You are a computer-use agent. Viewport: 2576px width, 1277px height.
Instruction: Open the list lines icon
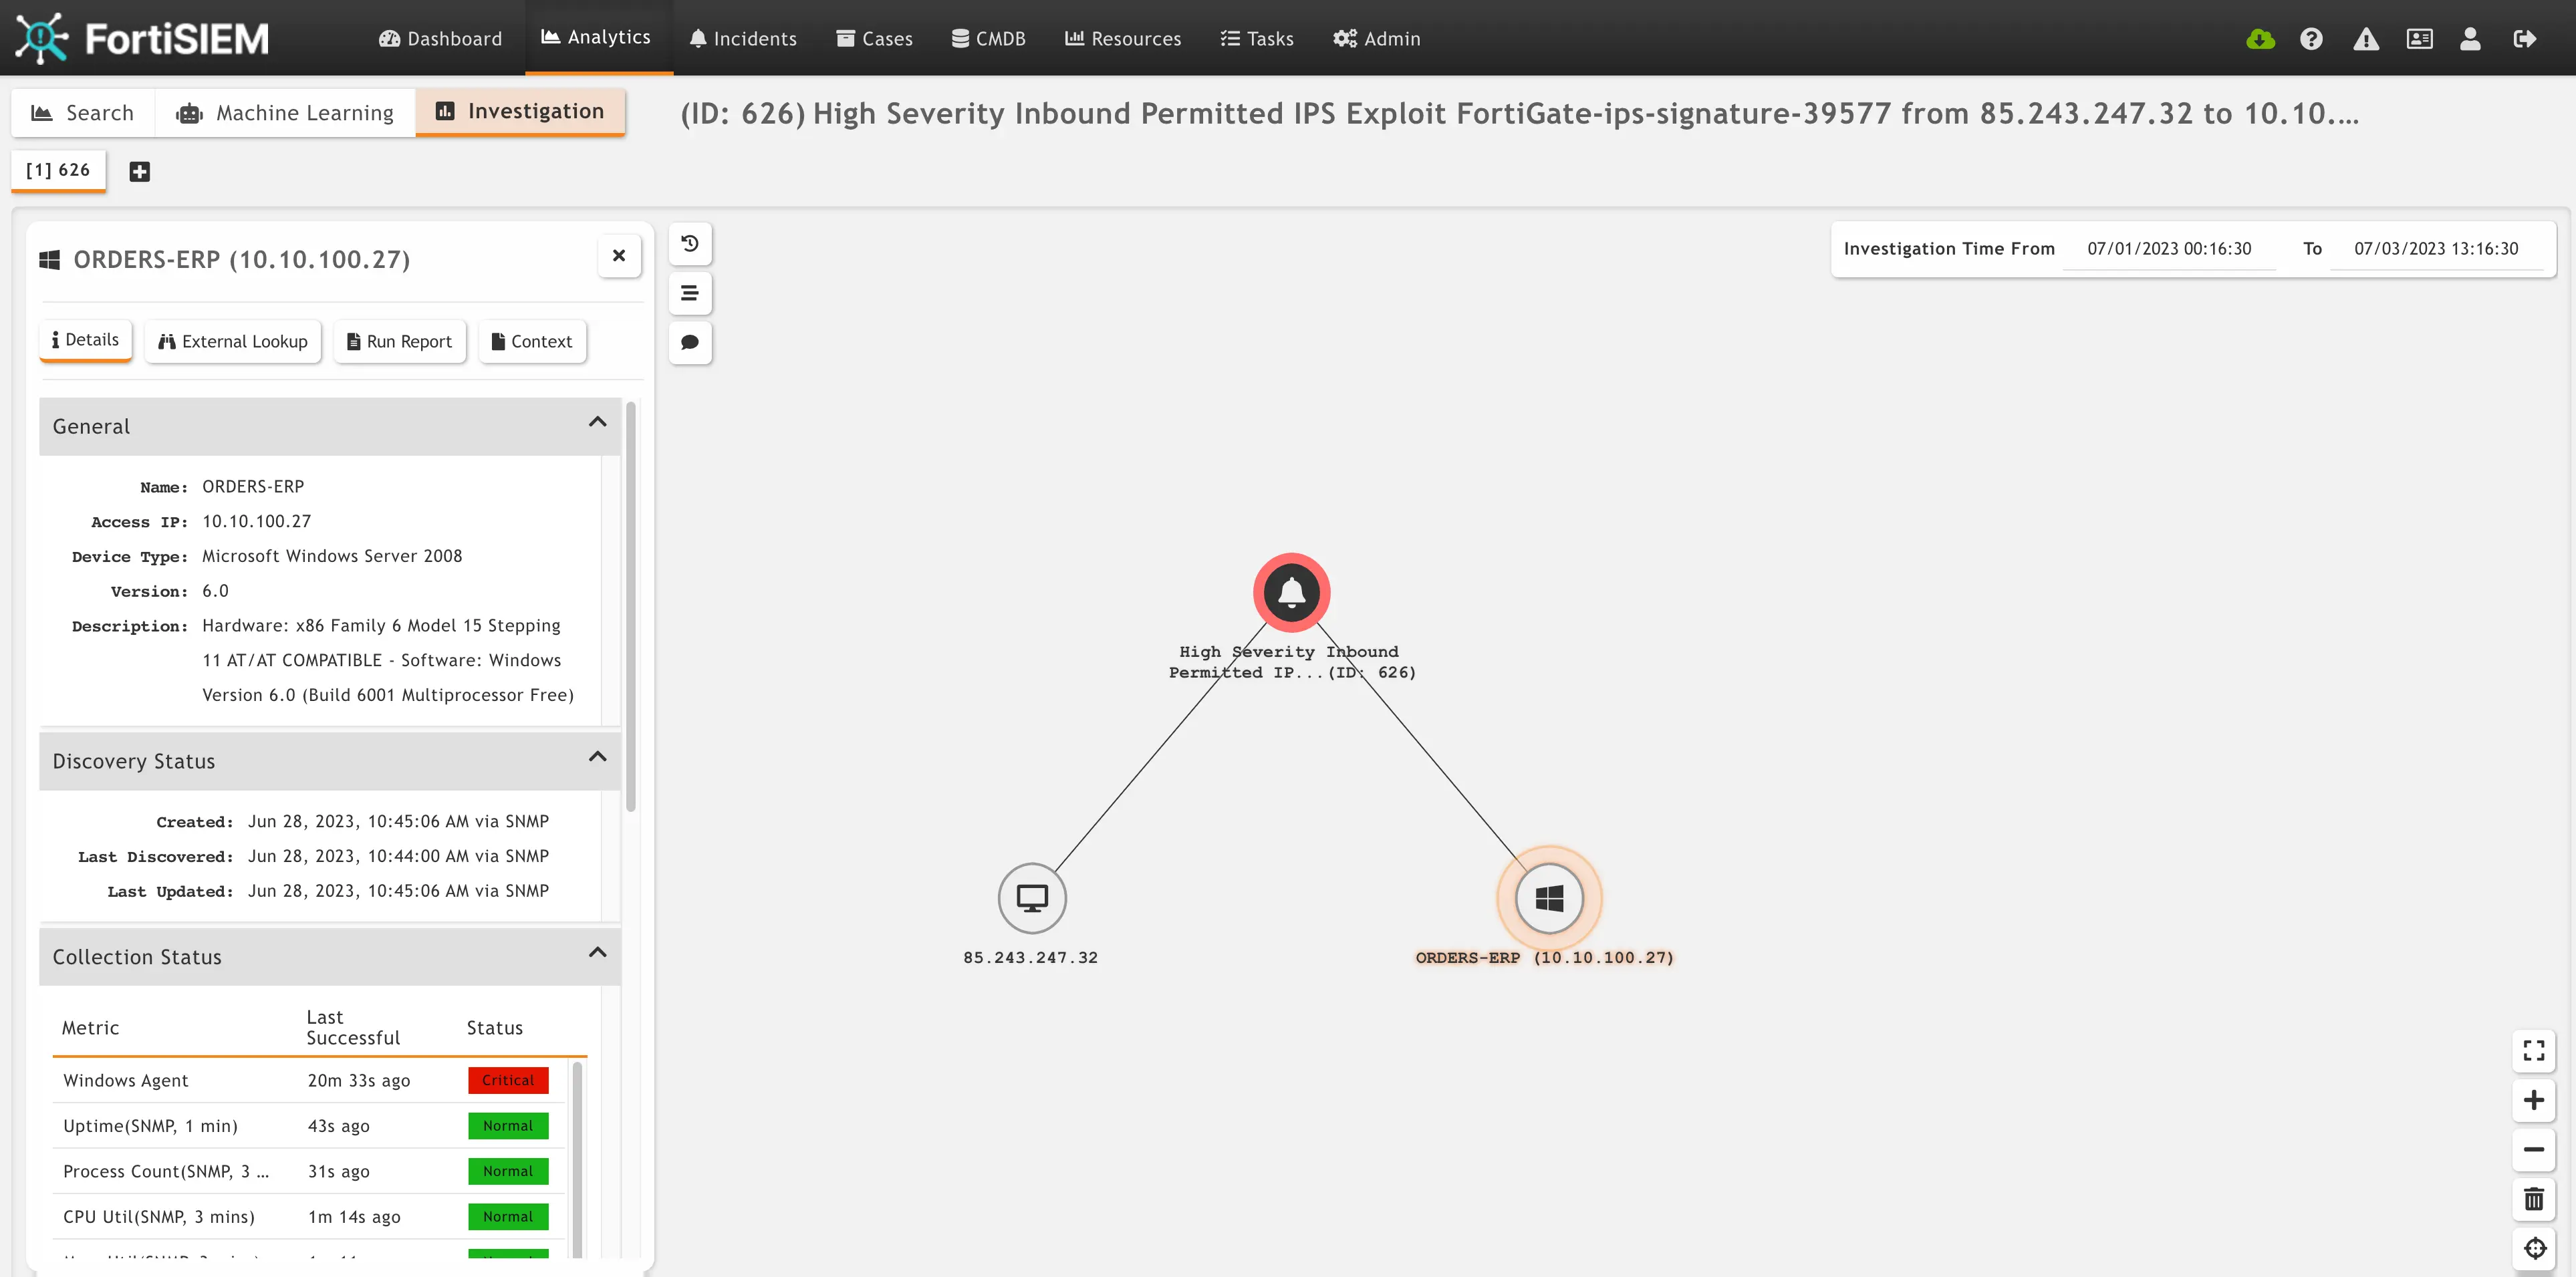pyautogui.click(x=690, y=293)
